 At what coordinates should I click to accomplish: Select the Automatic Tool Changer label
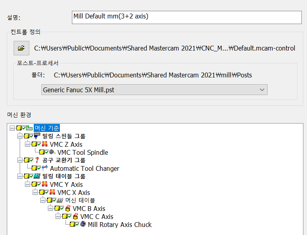click(x=84, y=168)
